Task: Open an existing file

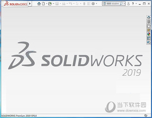Action: point(50,4)
